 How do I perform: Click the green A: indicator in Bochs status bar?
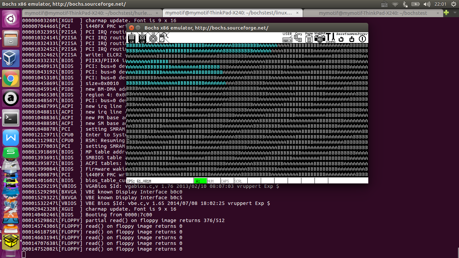[x=200, y=181]
